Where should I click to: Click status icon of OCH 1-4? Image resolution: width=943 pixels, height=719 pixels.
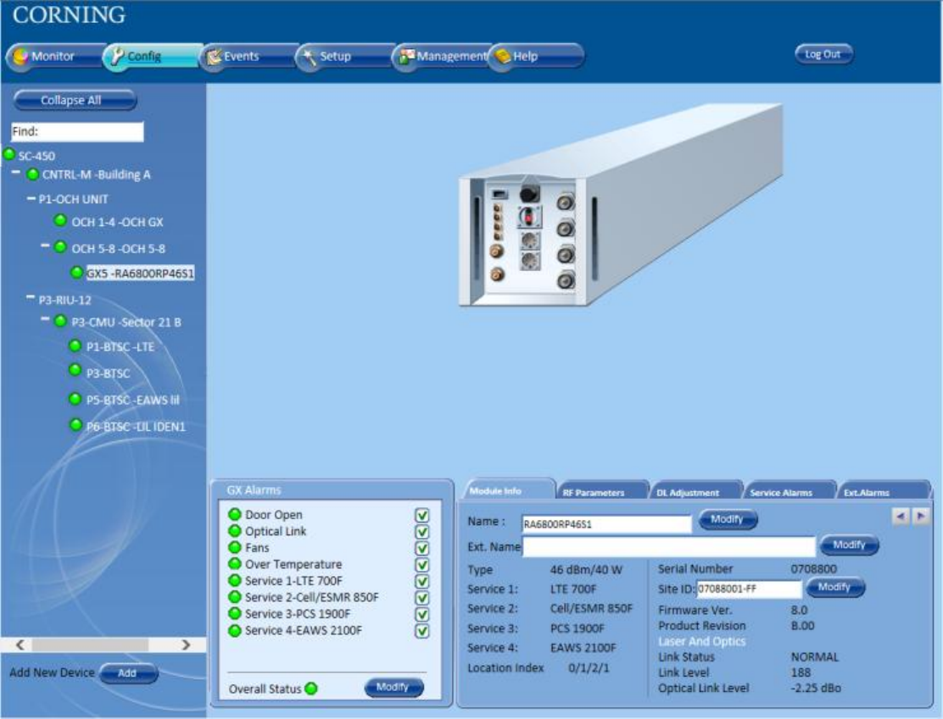(60, 220)
